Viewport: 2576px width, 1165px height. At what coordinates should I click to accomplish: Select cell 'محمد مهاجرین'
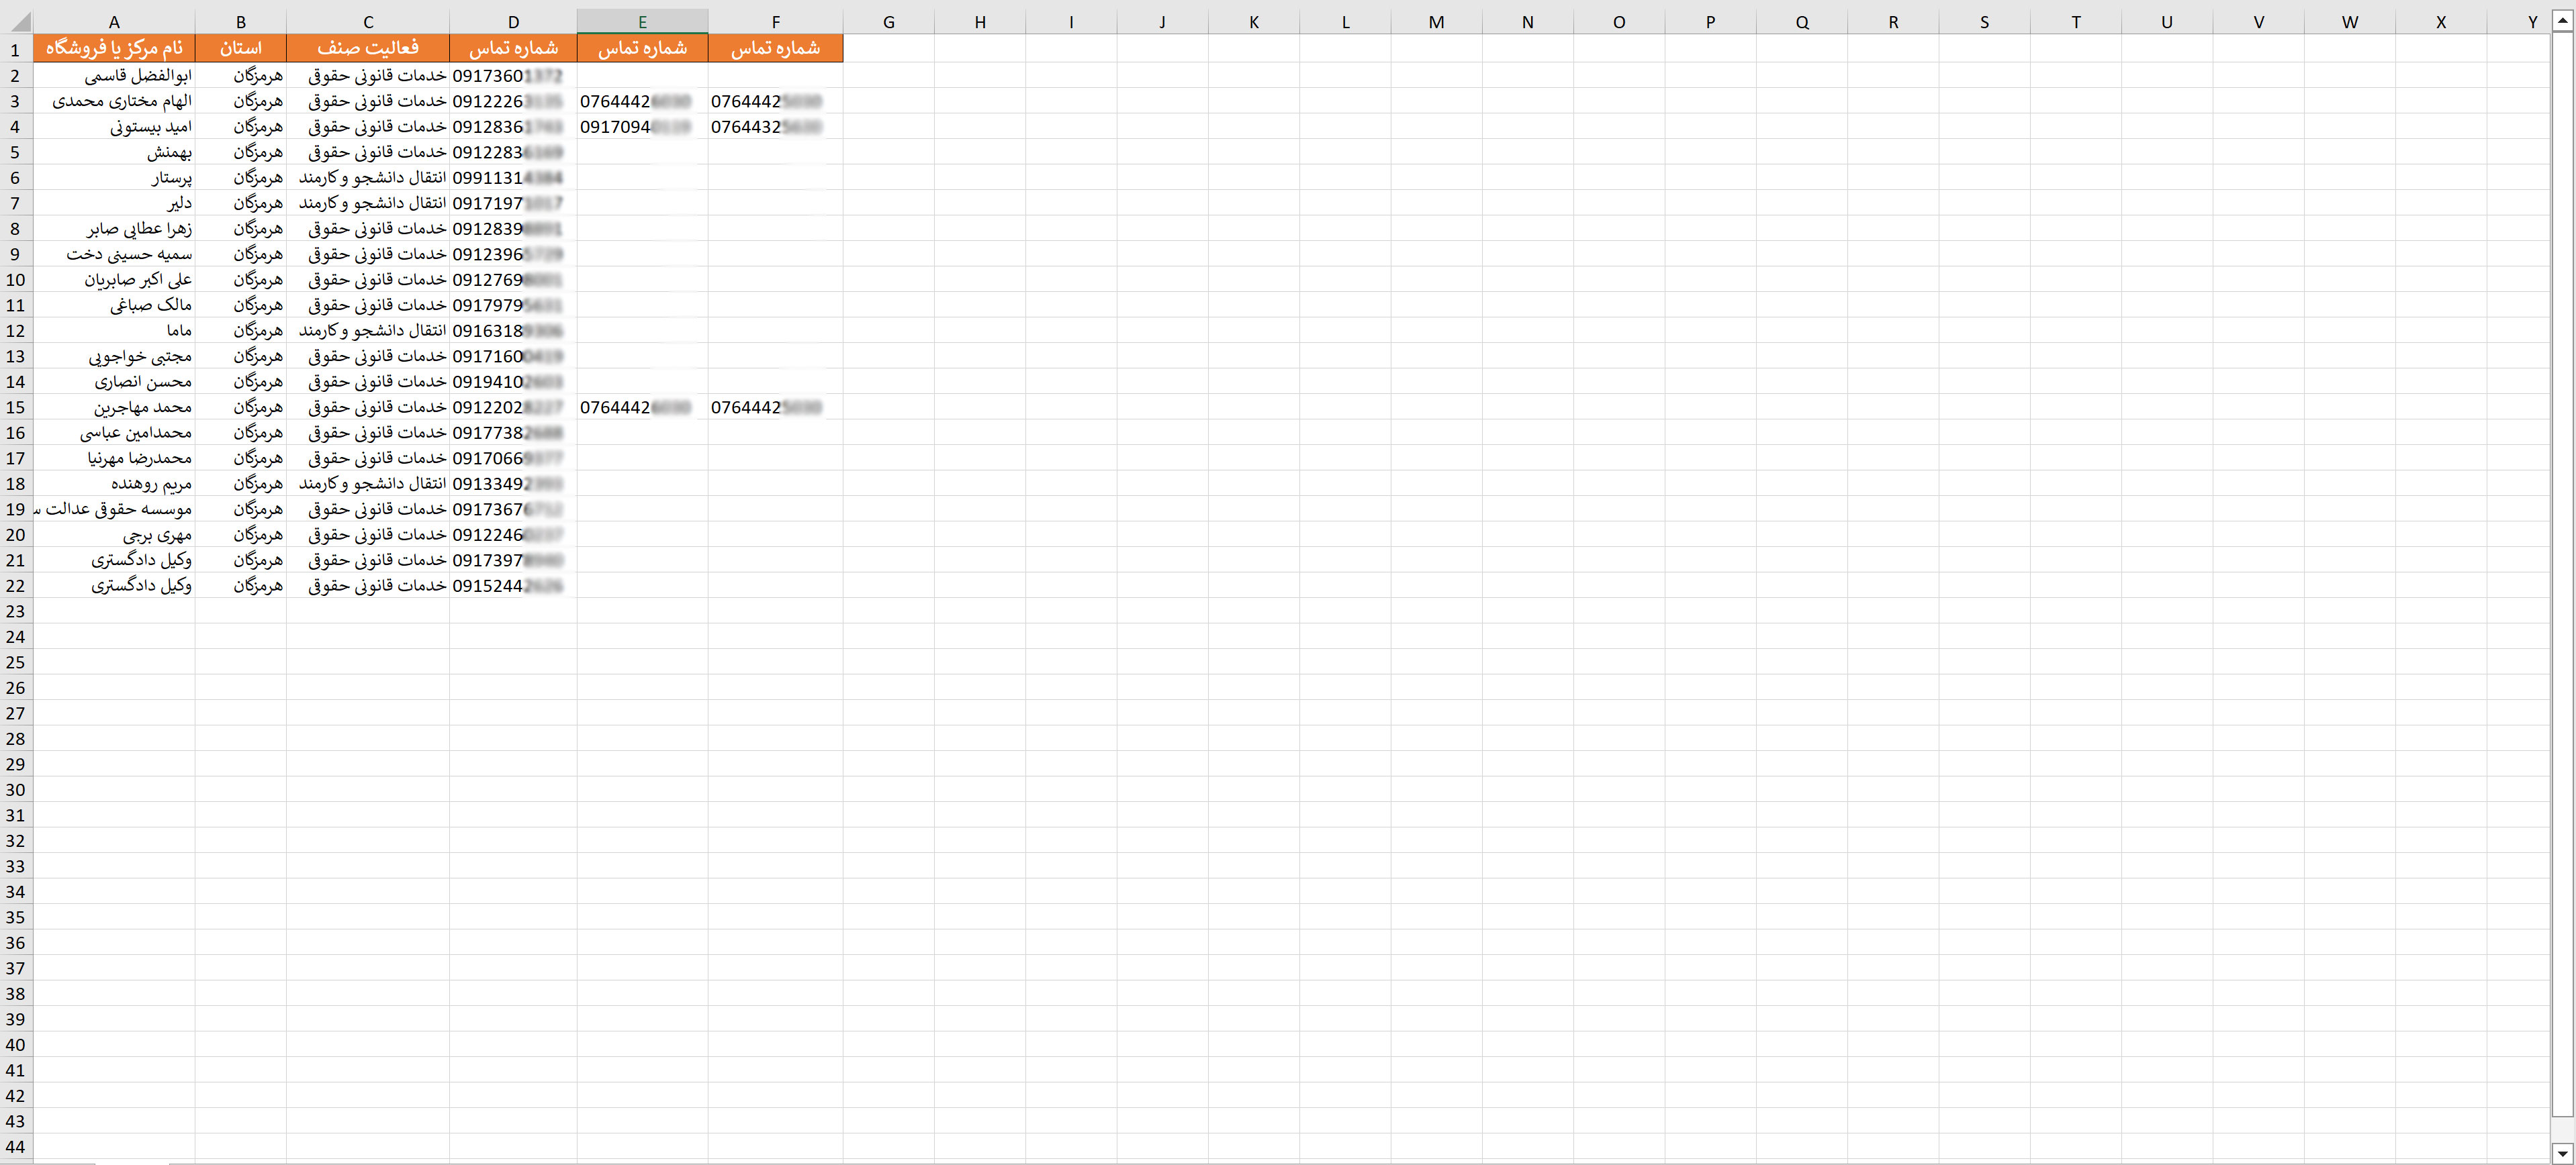(114, 407)
